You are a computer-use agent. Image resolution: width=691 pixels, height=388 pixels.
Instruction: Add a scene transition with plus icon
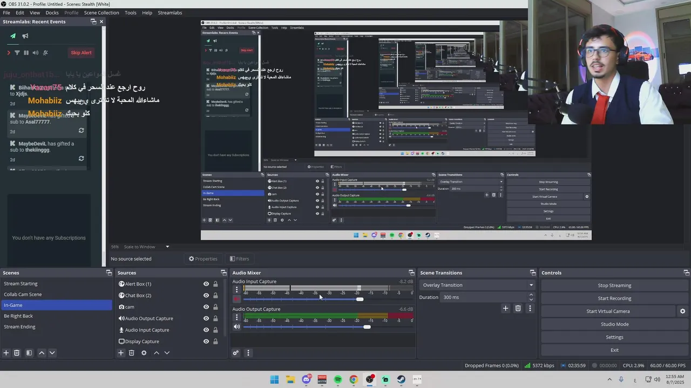505,308
